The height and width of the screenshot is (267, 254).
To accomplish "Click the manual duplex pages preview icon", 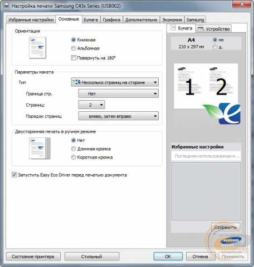I will (x=40, y=149).
